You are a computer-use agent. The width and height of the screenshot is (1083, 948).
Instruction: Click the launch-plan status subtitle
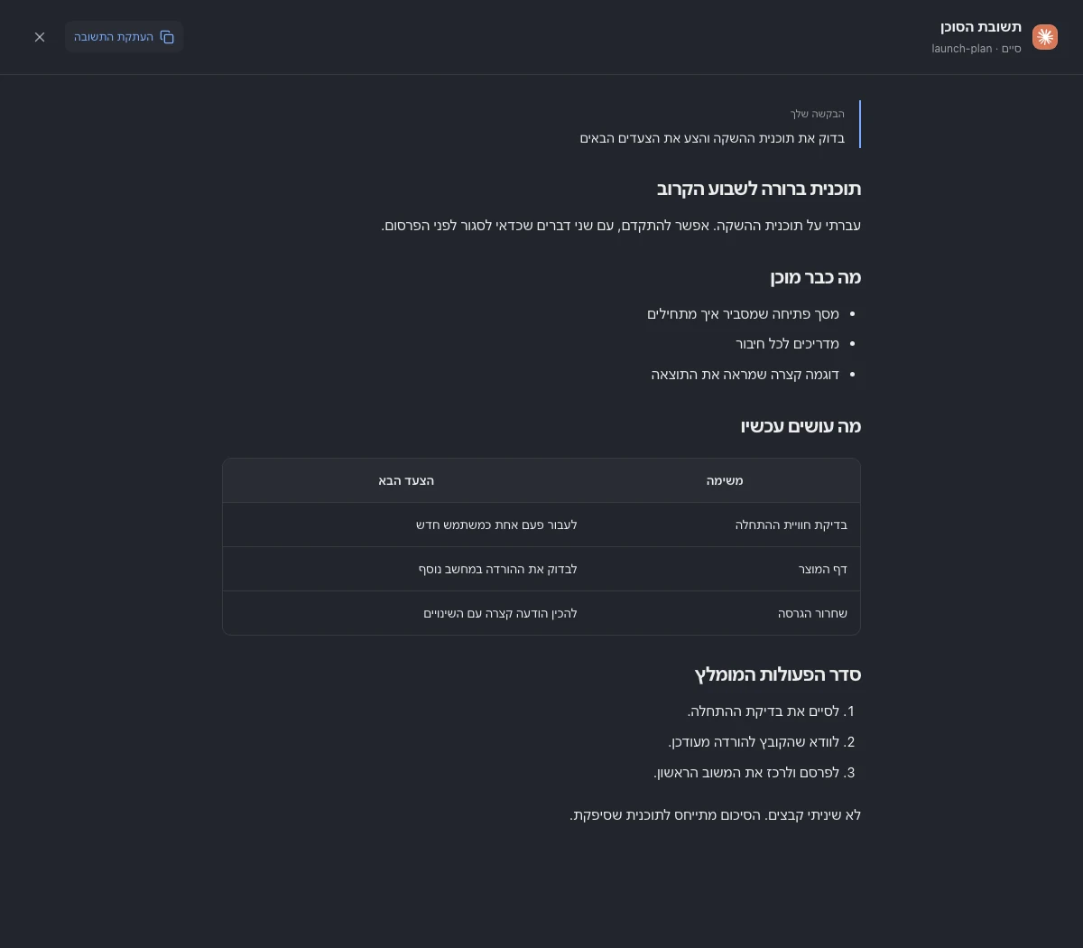[977, 49]
